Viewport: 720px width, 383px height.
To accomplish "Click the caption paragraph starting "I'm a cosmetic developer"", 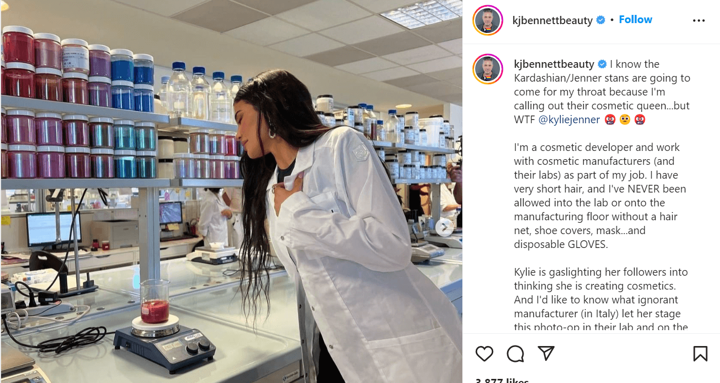I will [x=600, y=196].
